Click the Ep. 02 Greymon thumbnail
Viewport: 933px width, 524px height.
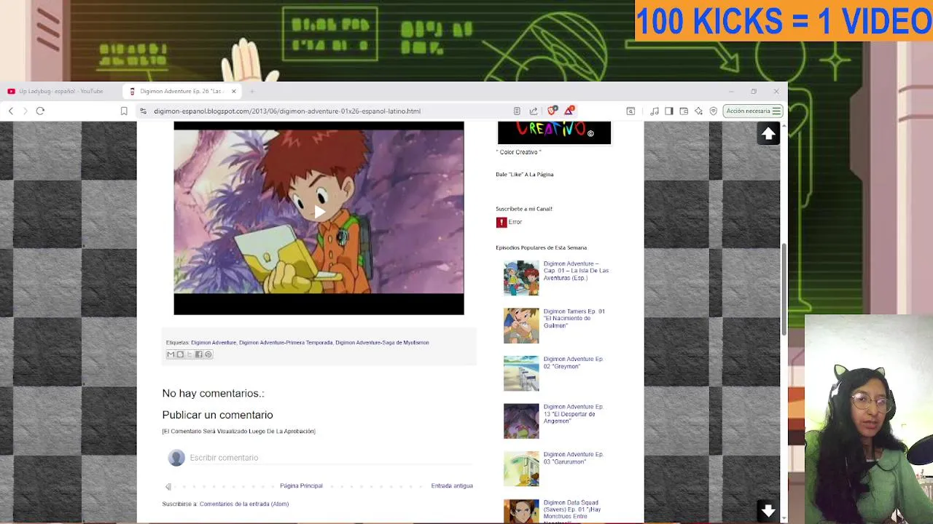tap(521, 373)
